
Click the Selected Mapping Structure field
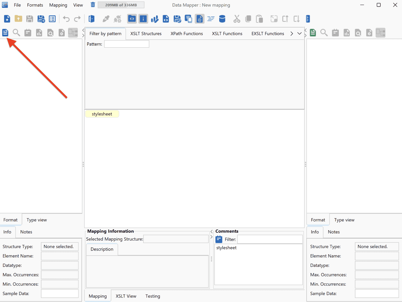pos(176,239)
